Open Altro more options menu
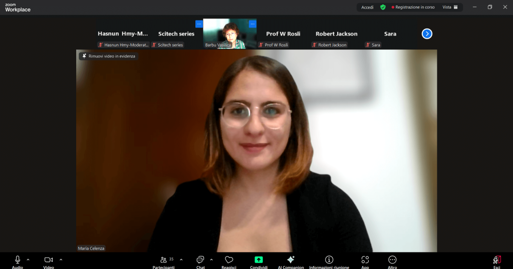 pyautogui.click(x=392, y=260)
